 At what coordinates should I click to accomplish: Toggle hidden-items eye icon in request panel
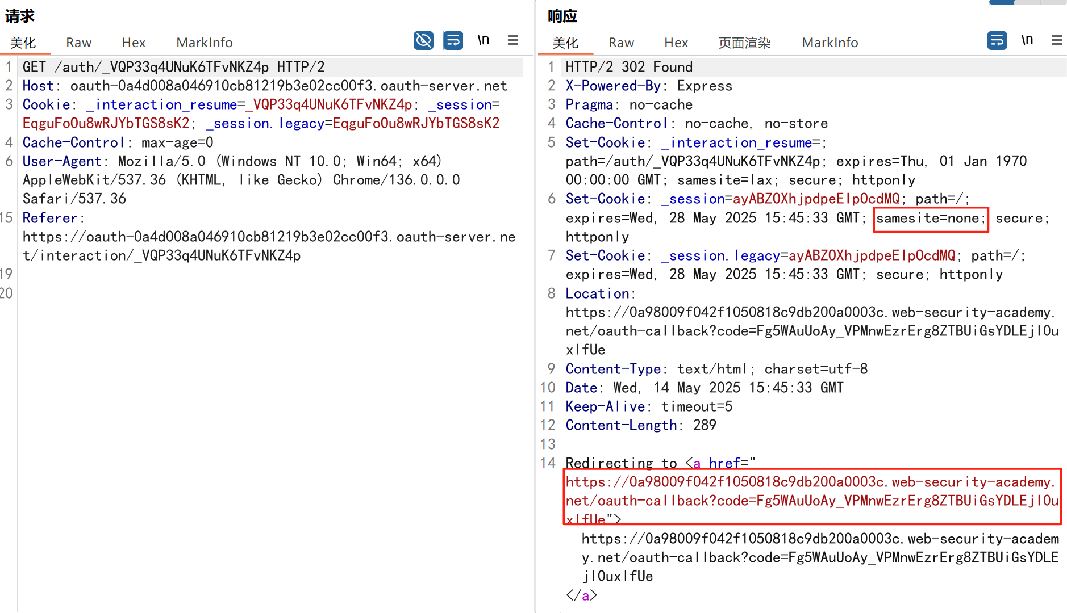pyautogui.click(x=423, y=40)
